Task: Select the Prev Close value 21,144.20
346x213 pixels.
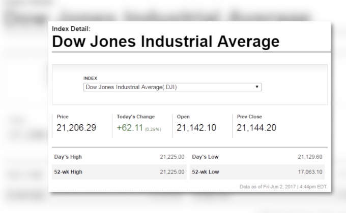Action: [256, 128]
